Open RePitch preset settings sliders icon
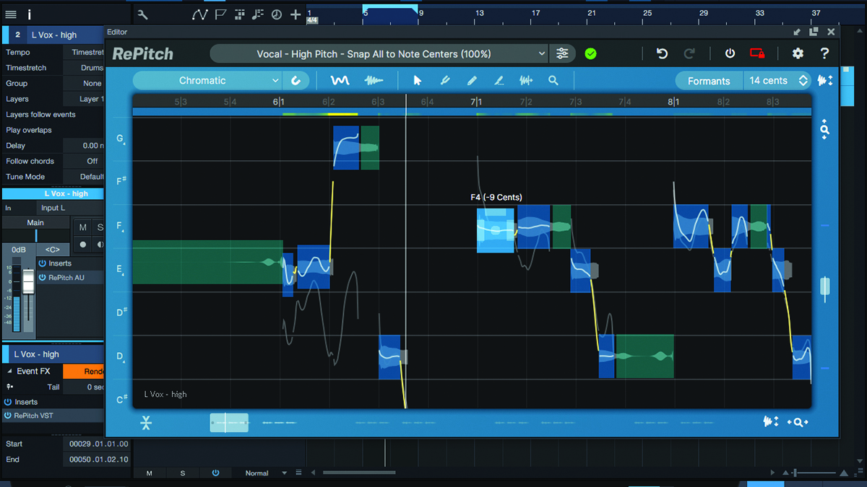The width and height of the screenshot is (867, 487). [562, 53]
